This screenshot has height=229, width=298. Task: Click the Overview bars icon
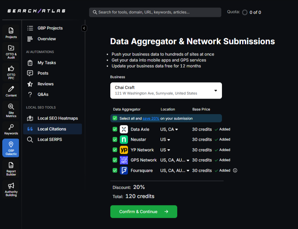point(30,39)
